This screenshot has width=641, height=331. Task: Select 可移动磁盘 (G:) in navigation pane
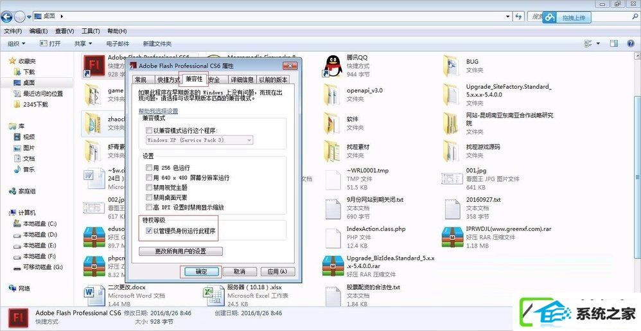point(38,267)
